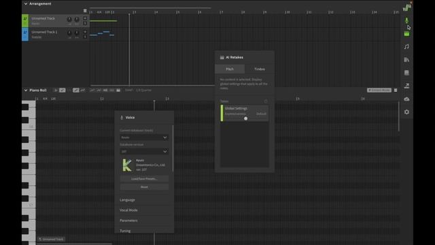Click the 'Unnamed Track' label at Piano Roll bottom
Viewport: 435px width, 245px height.
[51, 239]
